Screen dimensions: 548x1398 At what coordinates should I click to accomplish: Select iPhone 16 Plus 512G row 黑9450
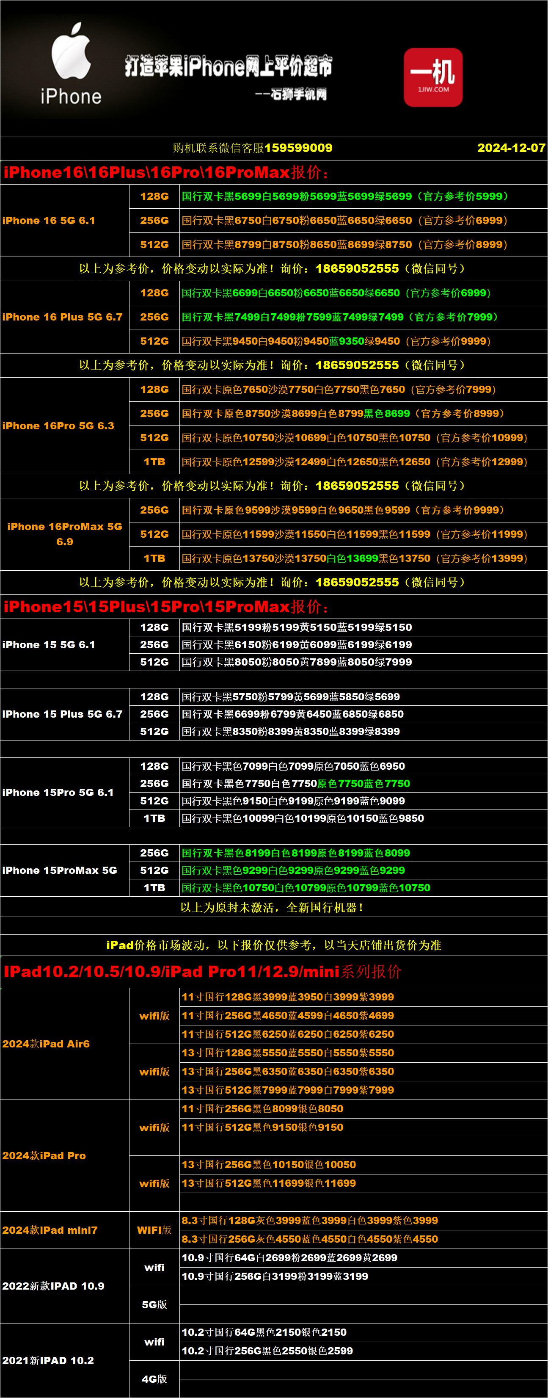coord(363,341)
